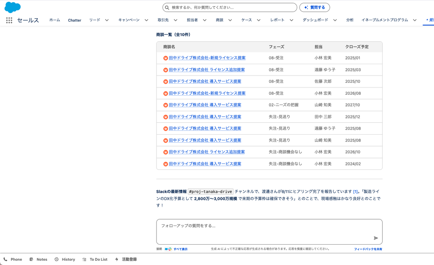Click the 2027/10 close date cell
This screenshot has width=434, height=265.
[x=352, y=105]
